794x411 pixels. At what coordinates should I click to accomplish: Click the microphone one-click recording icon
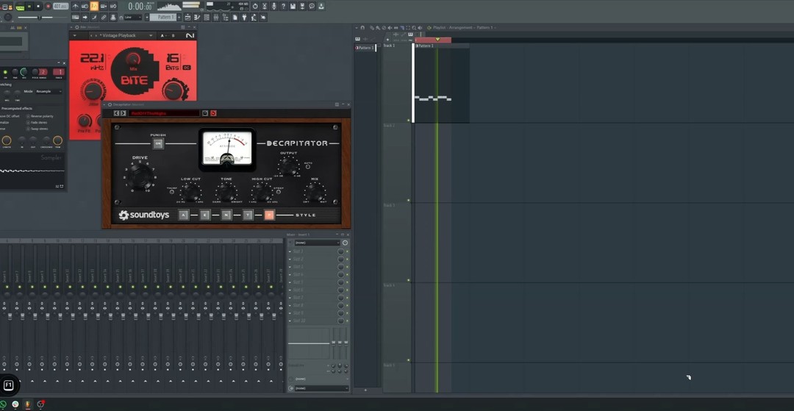click(274, 6)
